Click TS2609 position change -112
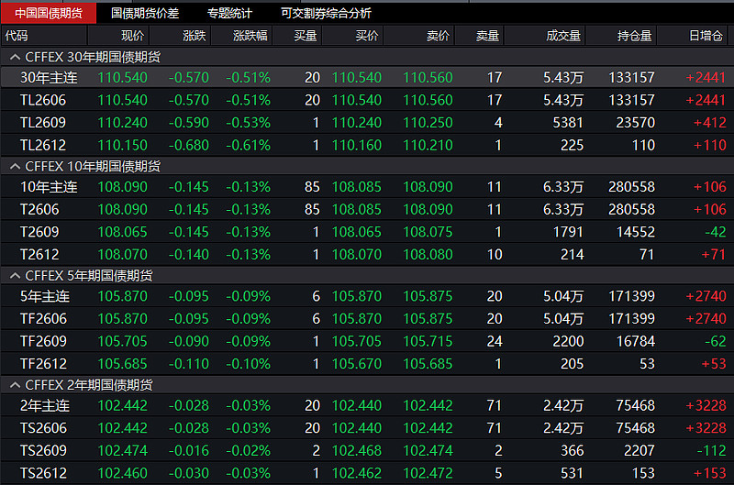734x485 pixels. pos(712,450)
